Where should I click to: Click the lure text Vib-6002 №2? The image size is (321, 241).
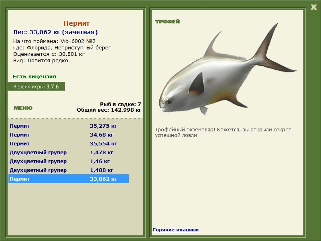78,41
